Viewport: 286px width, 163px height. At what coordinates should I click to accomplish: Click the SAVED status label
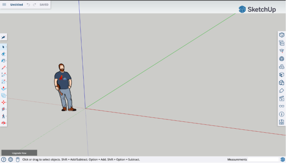click(x=44, y=5)
